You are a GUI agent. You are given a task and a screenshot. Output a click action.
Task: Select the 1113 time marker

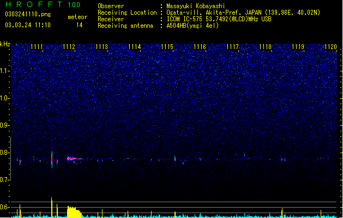click(102, 47)
